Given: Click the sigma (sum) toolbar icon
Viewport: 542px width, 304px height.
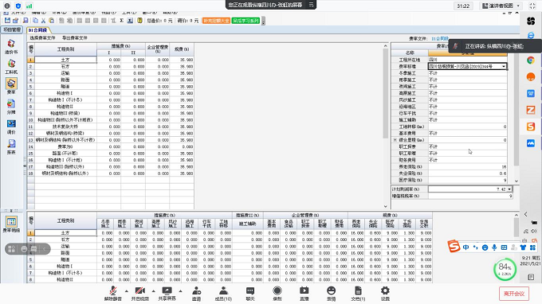Looking at the screenshot, I should tap(122, 21).
